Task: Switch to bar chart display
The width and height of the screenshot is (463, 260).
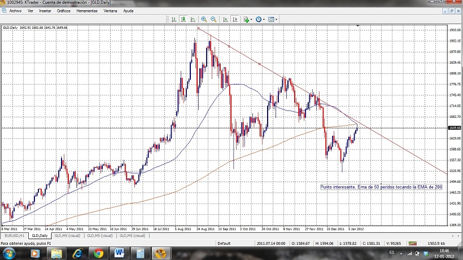Action: [x=174, y=19]
